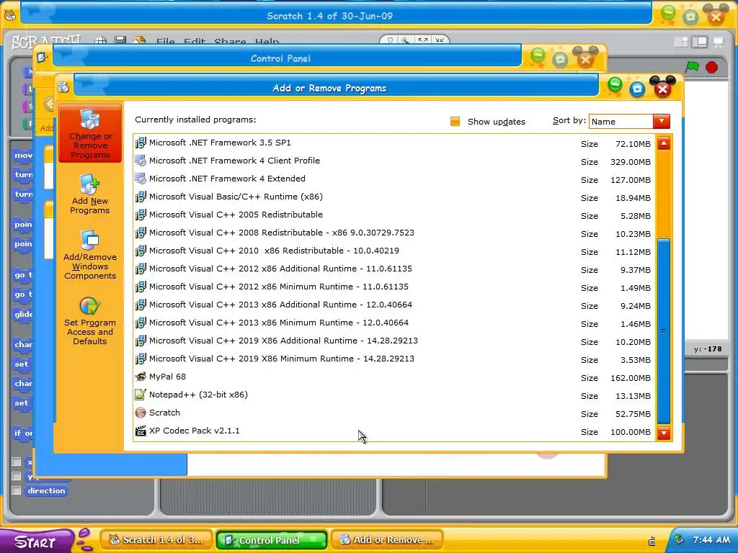Click the 329.00MB size value

631,162
